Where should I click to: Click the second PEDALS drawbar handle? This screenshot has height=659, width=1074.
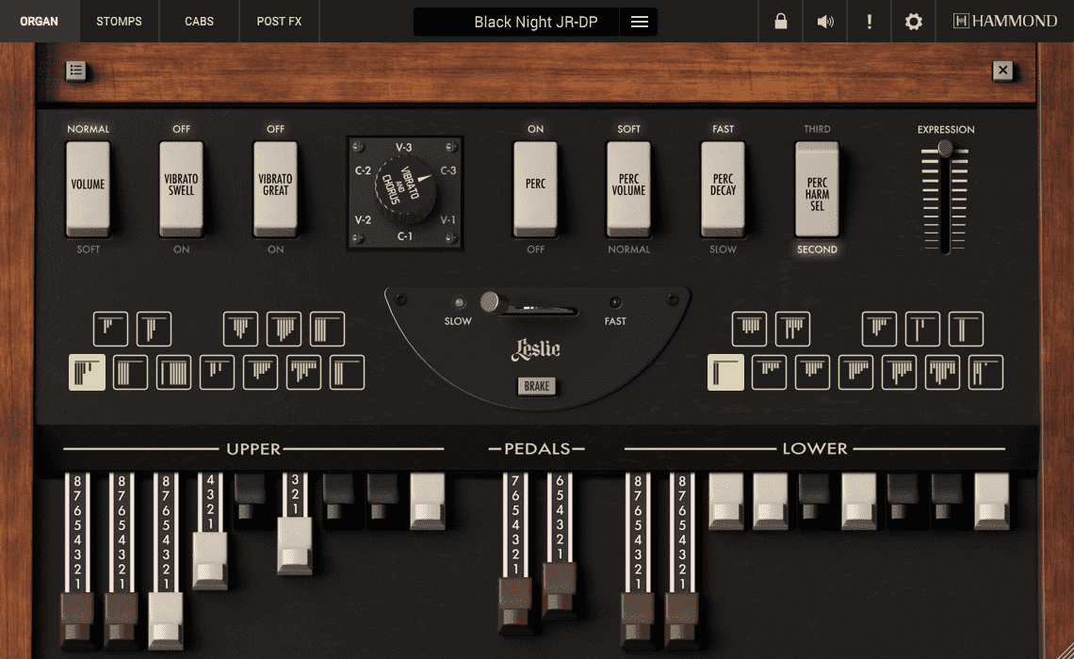point(560,590)
